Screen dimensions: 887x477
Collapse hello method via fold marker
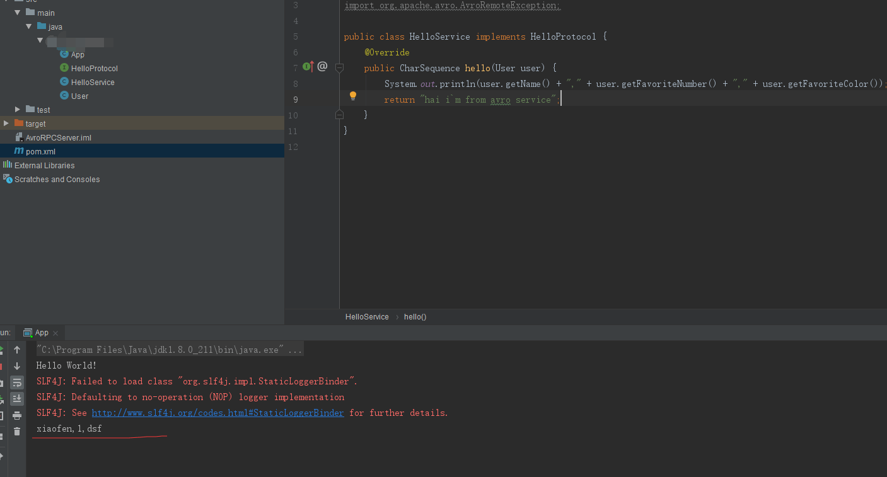click(339, 67)
